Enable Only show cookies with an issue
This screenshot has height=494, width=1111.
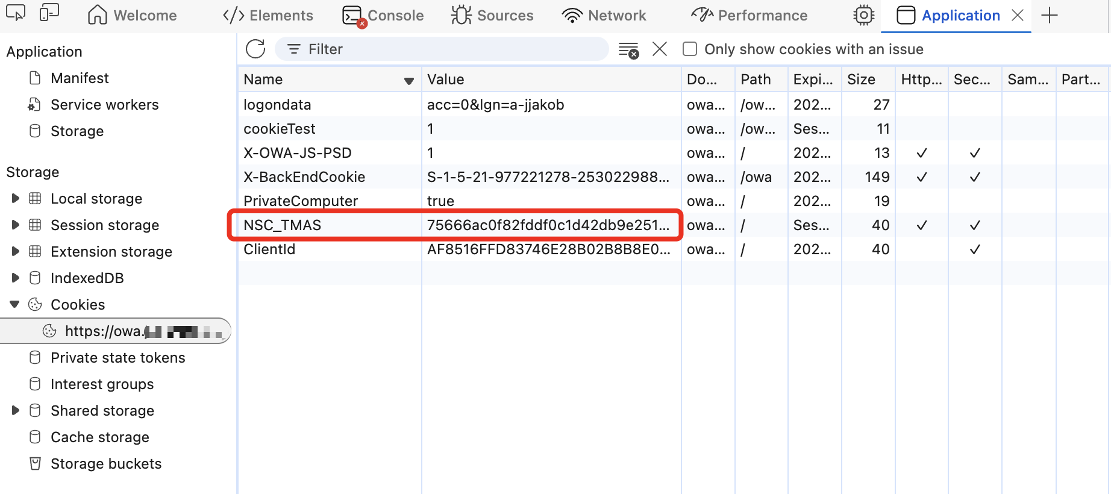[690, 49]
